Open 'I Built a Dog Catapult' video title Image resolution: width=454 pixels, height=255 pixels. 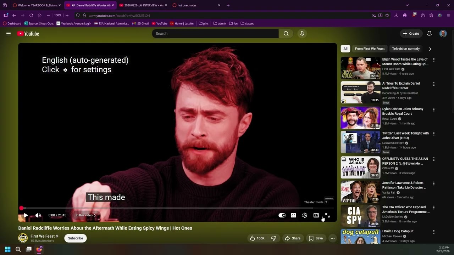tap(398, 231)
